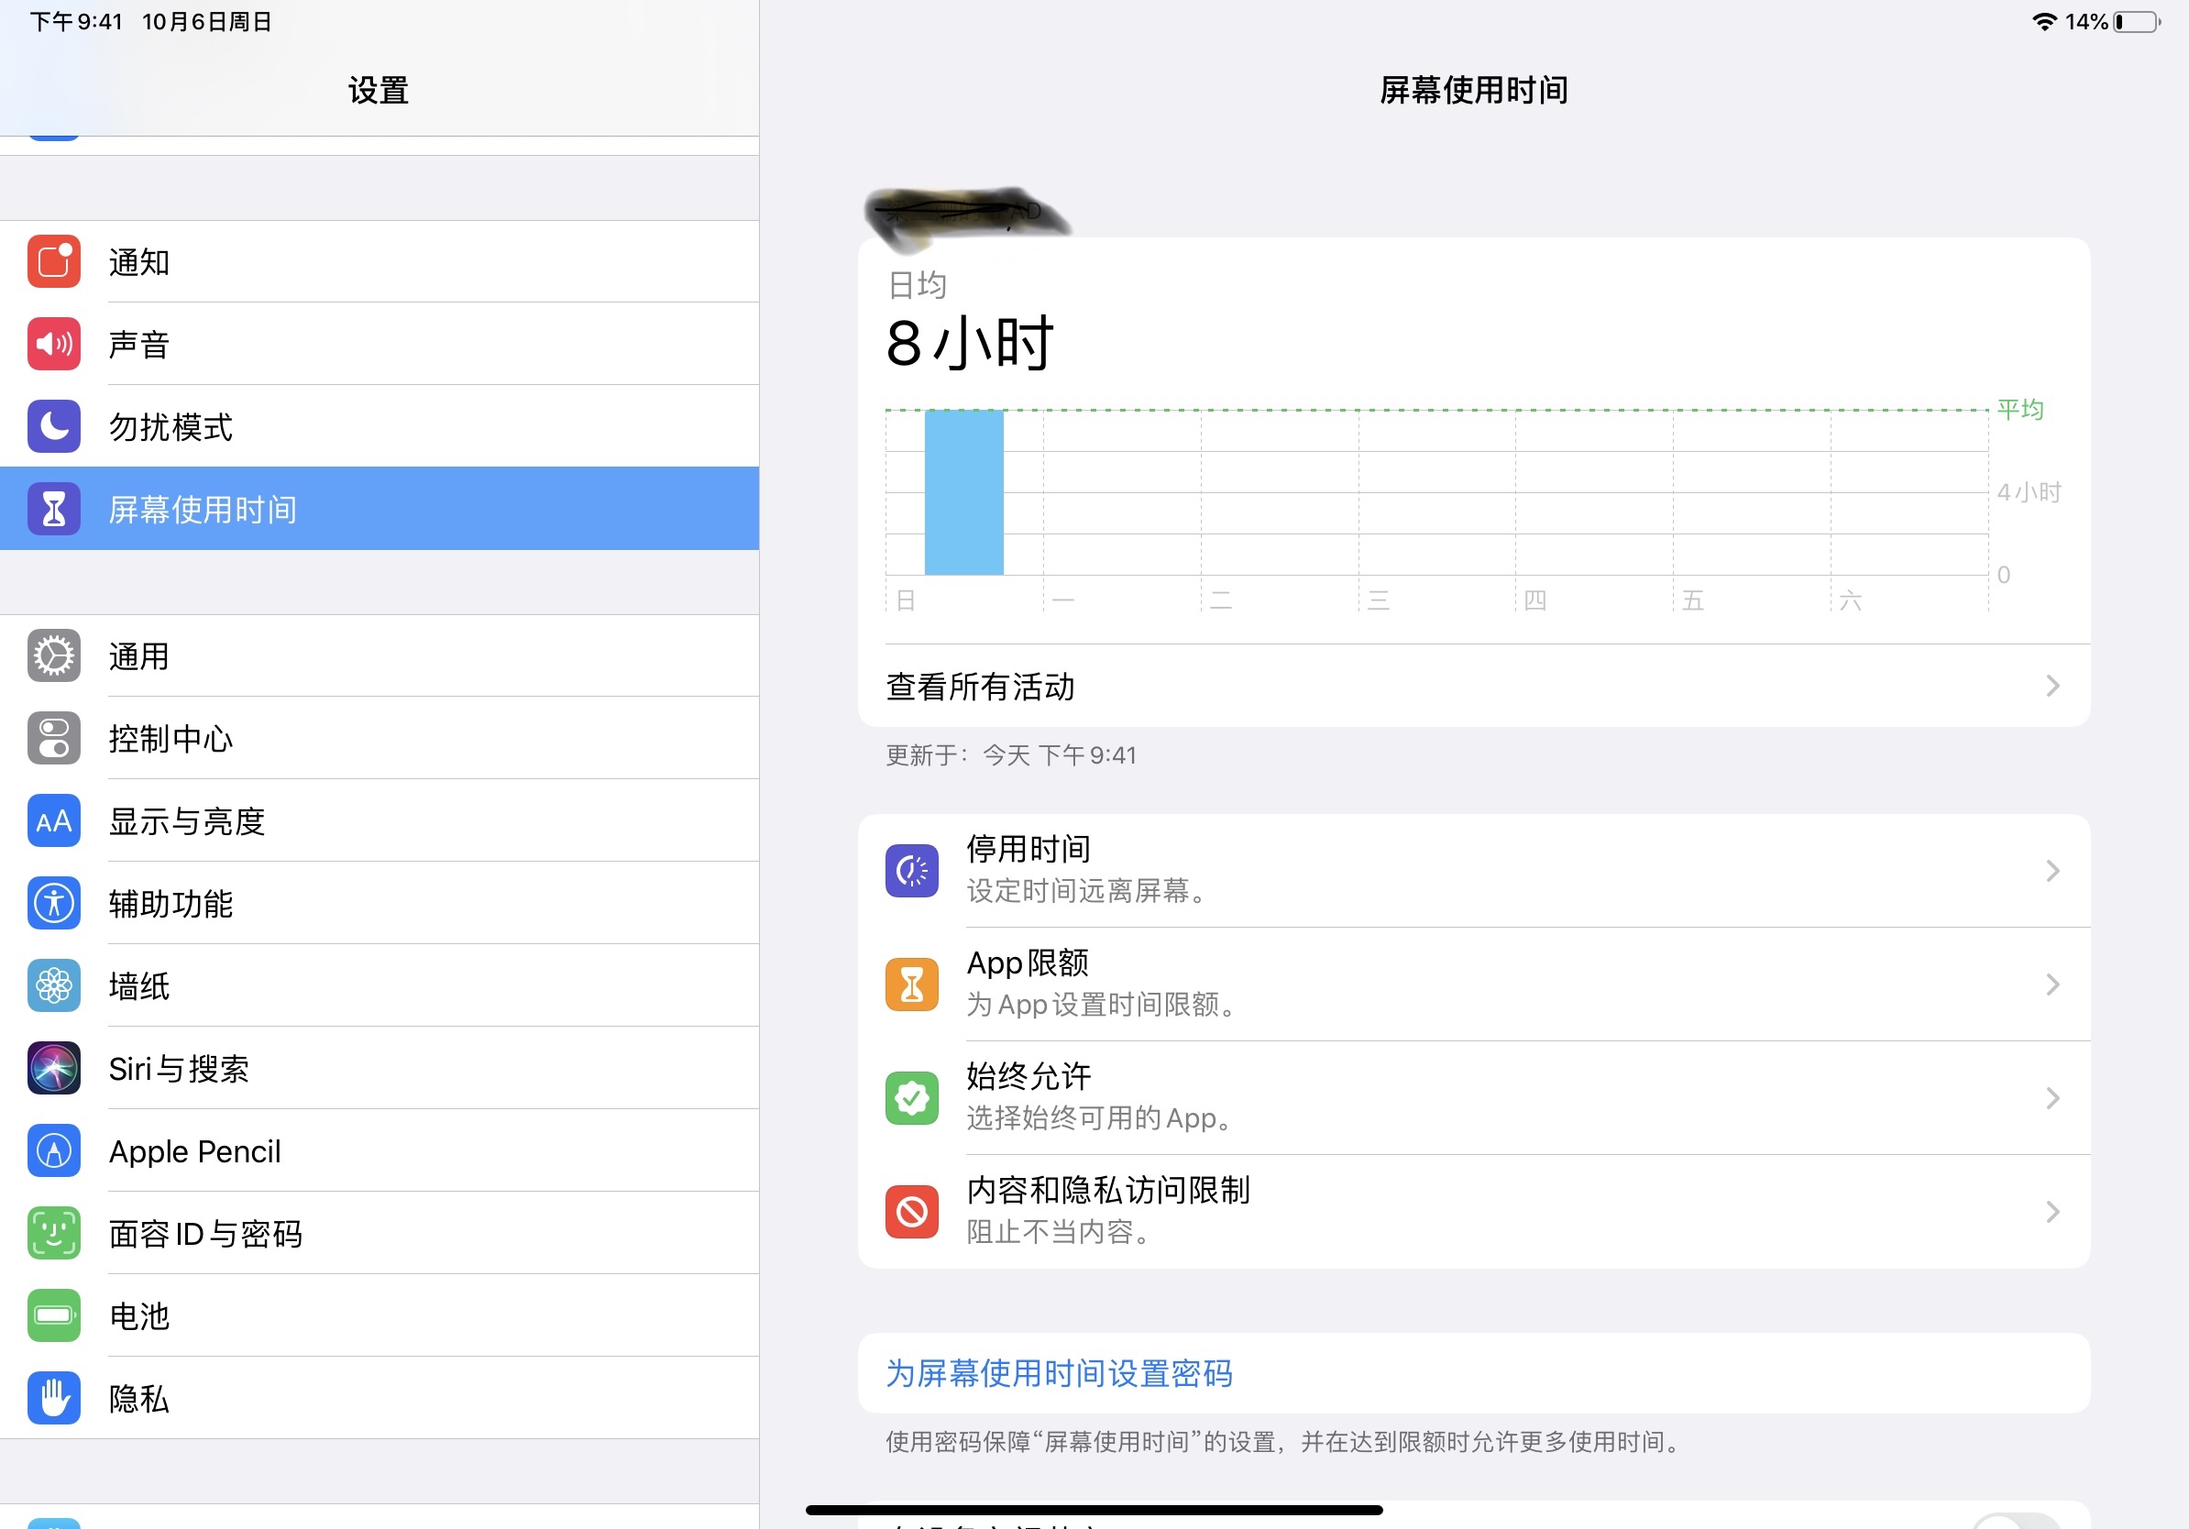Tap the green Always Allowed checkmark icon
Image resolution: width=2189 pixels, height=1529 pixels.
pos(911,1097)
